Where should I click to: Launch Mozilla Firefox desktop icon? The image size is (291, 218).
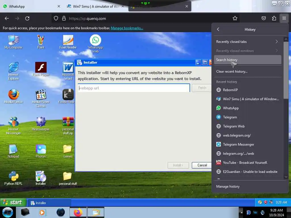tap(13, 97)
